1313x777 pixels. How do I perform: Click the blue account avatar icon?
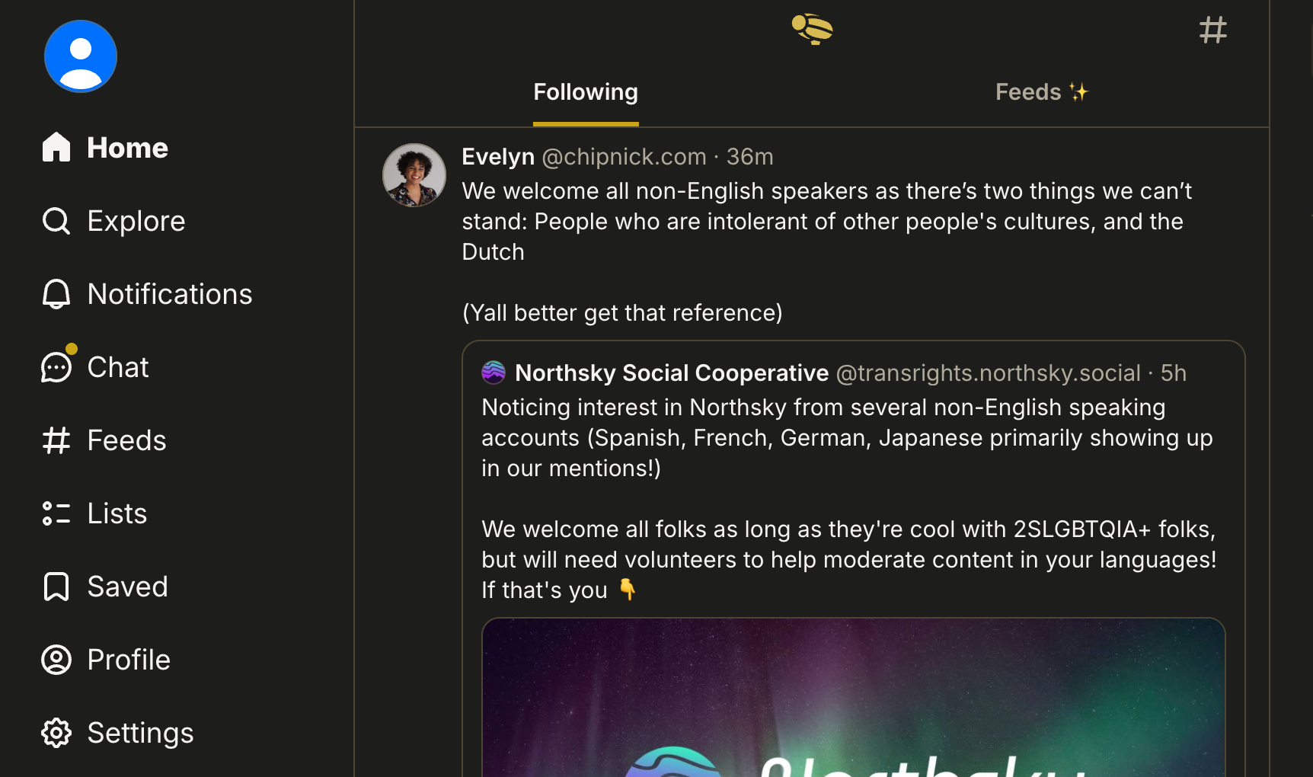[80, 56]
